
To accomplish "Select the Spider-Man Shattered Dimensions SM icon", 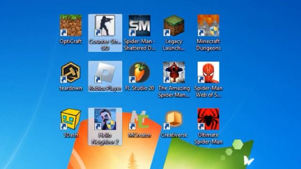I will coord(140,25).
